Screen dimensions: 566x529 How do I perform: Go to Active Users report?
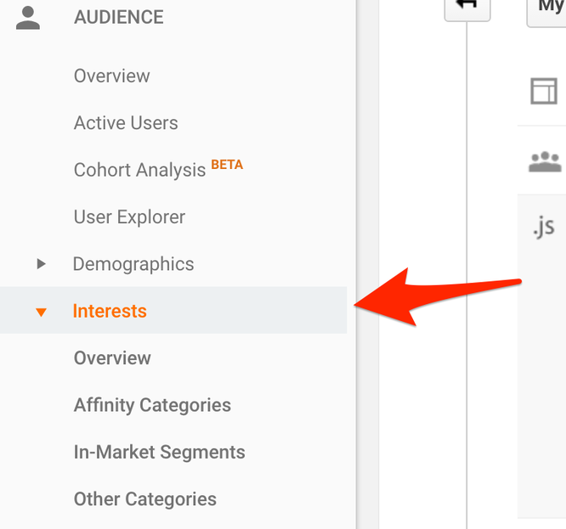(x=126, y=123)
